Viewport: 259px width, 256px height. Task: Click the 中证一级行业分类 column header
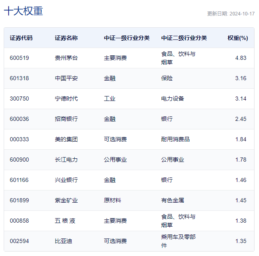(x=127, y=38)
